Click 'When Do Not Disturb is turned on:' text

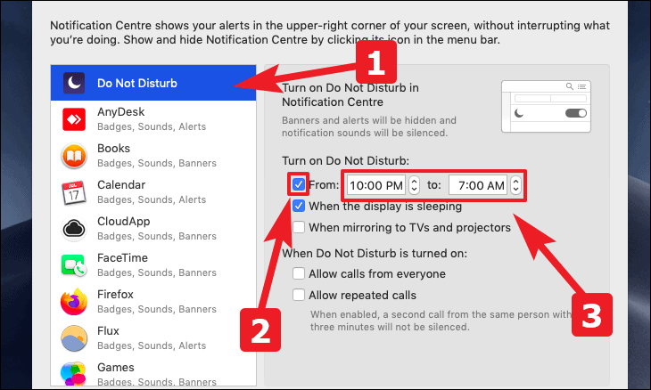point(375,253)
